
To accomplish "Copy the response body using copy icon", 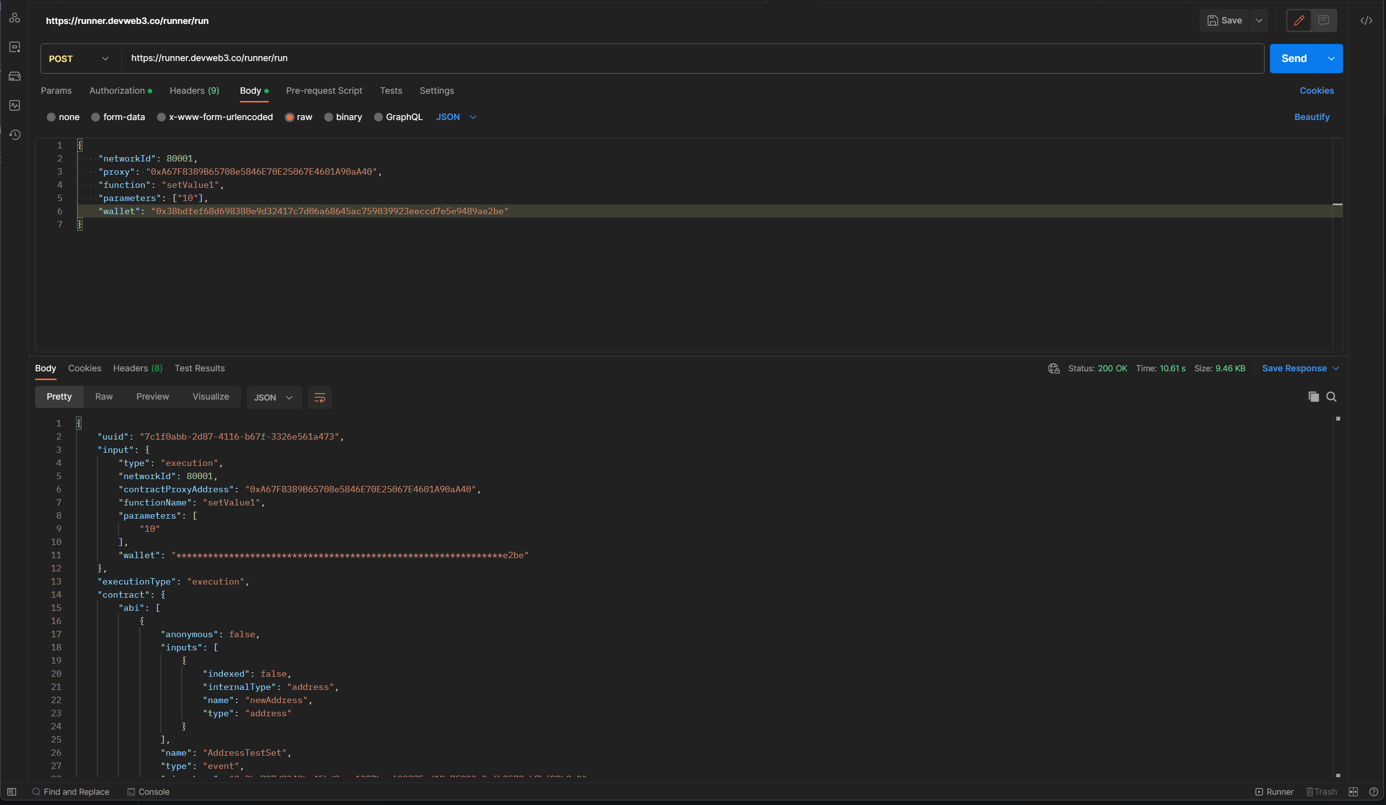I will pyautogui.click(x=1313, y=396).
